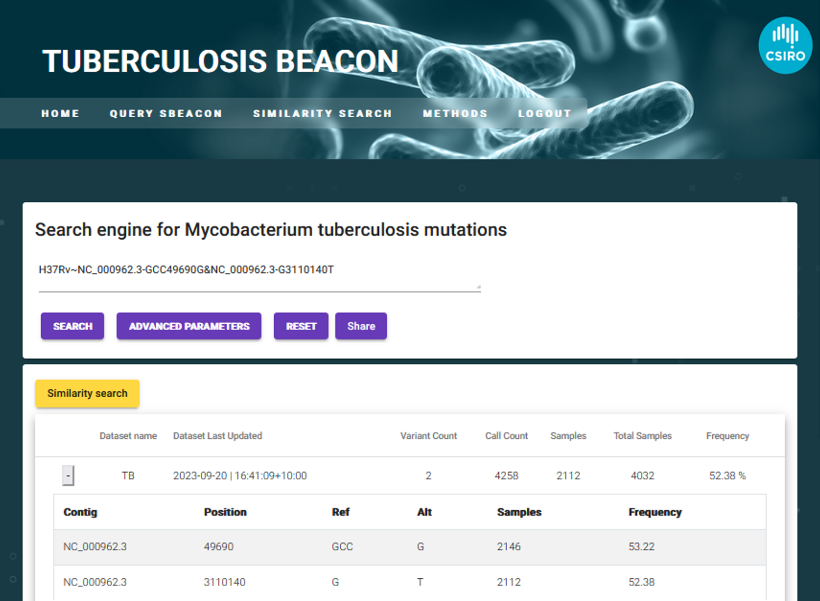
Task: Click the Share button
Action: tap(361, 326)
